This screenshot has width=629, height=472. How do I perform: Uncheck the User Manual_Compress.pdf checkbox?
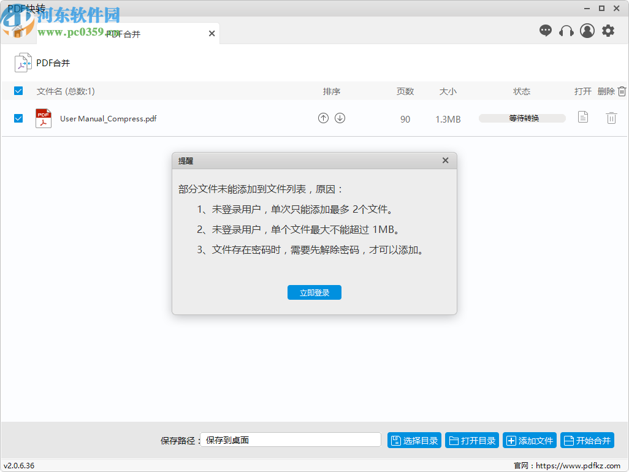tap(18, 118)
